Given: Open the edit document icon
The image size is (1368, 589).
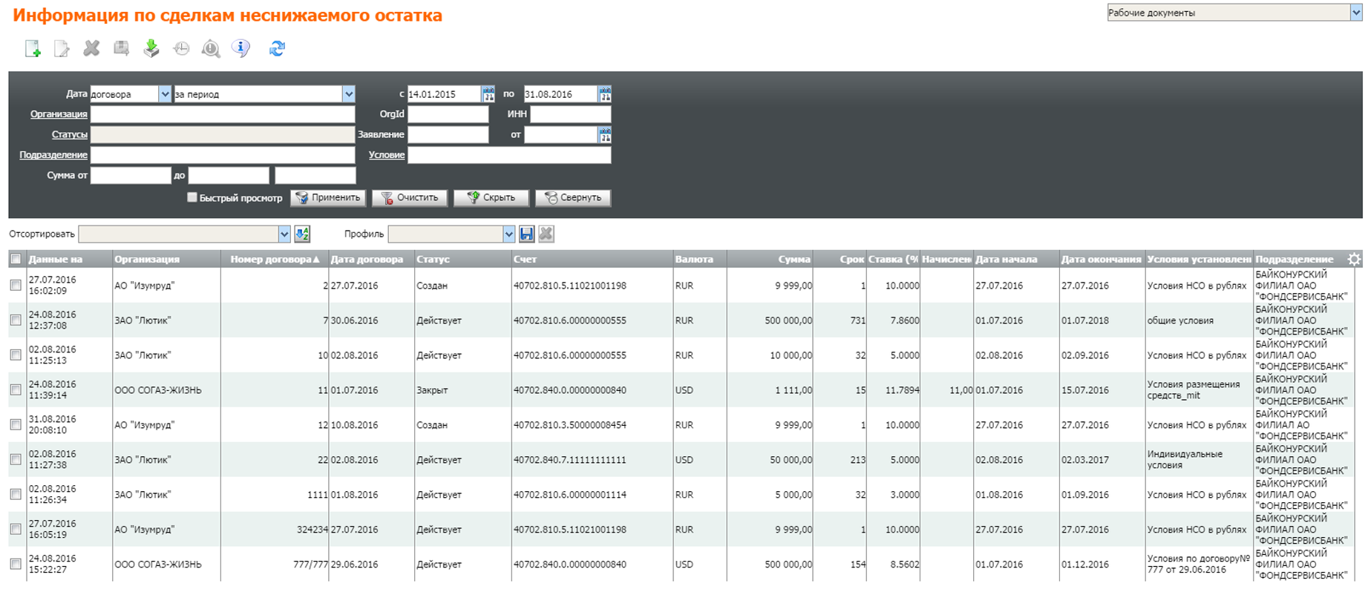Looking at the screenshot, I should point(62,49).
